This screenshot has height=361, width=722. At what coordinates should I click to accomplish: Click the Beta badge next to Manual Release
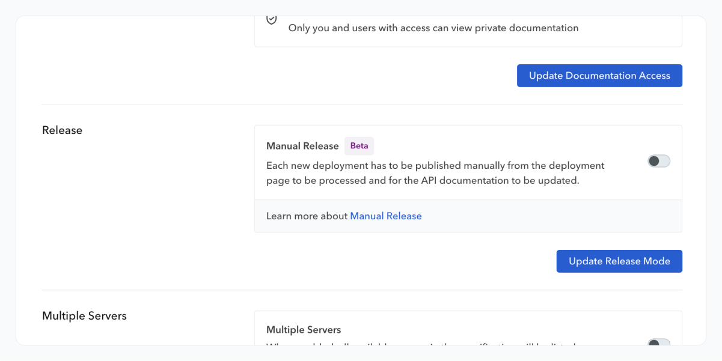click(359, 146)
